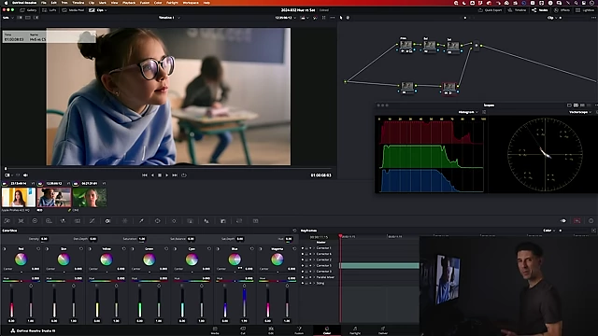Open the Power Window palette icon

pos(158,221)
